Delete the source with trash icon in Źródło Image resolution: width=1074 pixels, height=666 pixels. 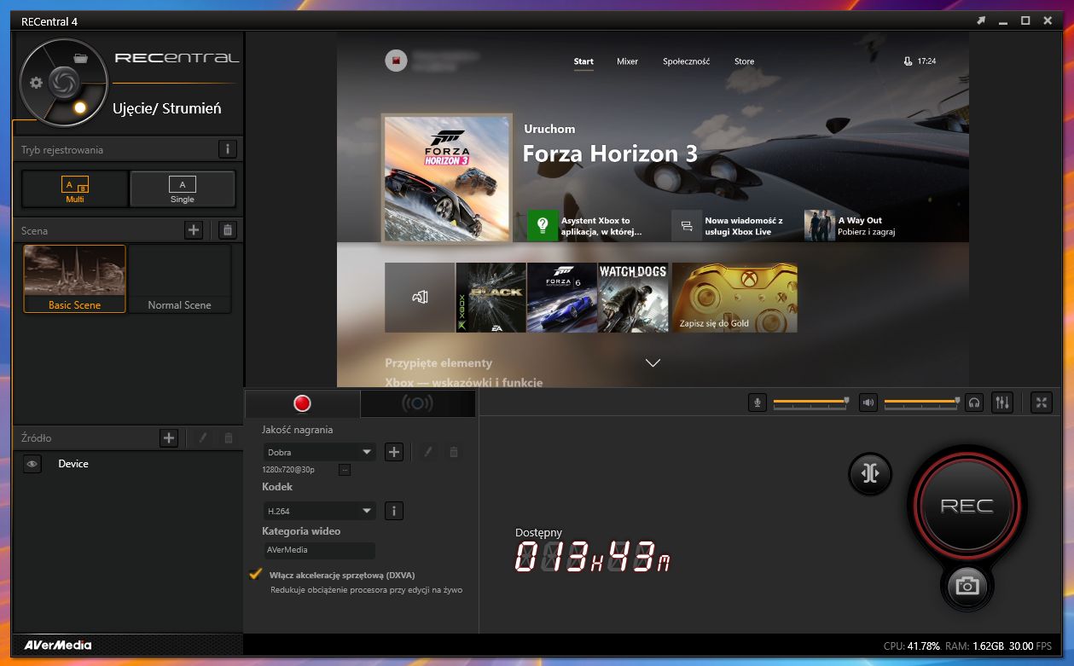228,437
